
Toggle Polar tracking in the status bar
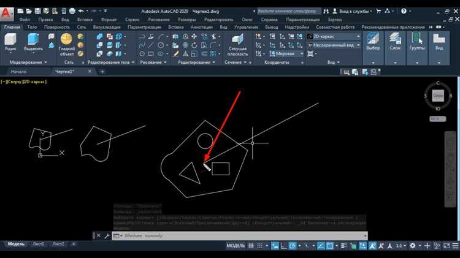tap(292, 246)
